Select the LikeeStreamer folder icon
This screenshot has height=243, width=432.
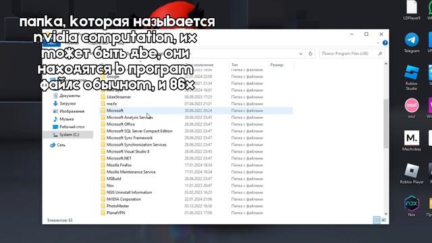[x=103, y=97]
